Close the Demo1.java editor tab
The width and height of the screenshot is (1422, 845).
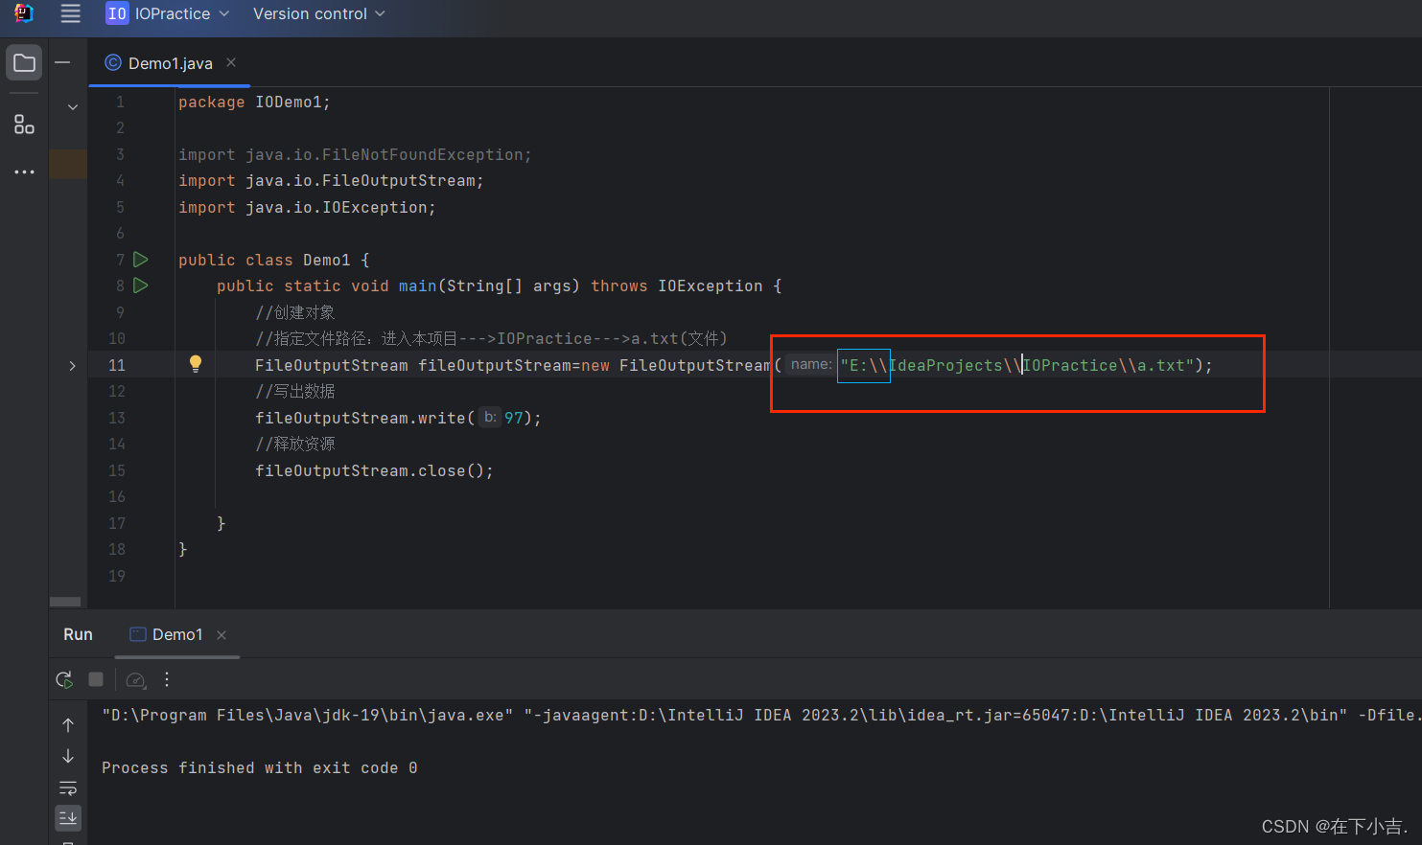(x=231, y=62)
